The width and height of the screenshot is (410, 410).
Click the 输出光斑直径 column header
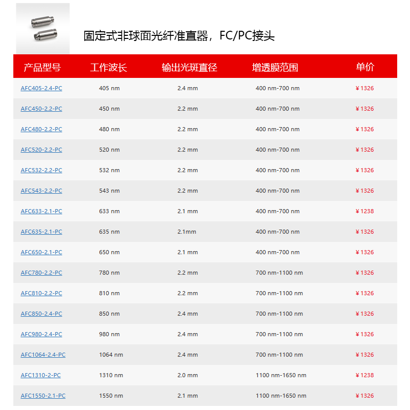(x=189, y=68)
